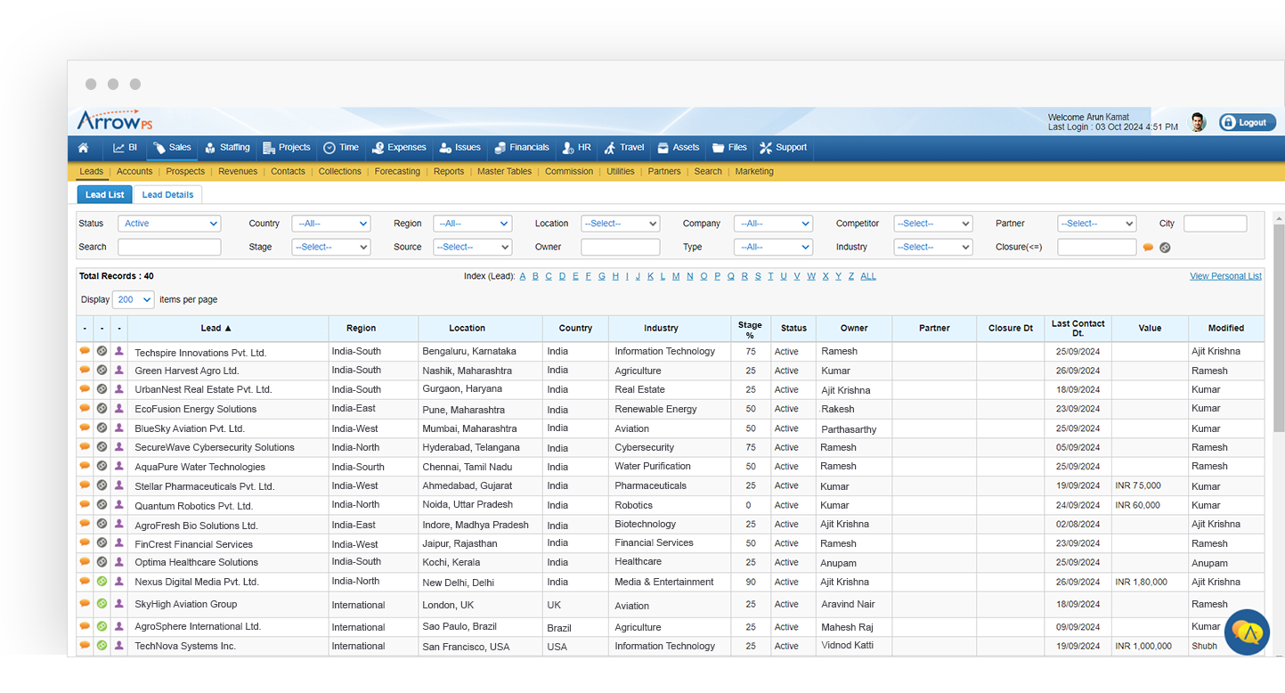Open the Partner filter dropdown

pos(1097,224)
